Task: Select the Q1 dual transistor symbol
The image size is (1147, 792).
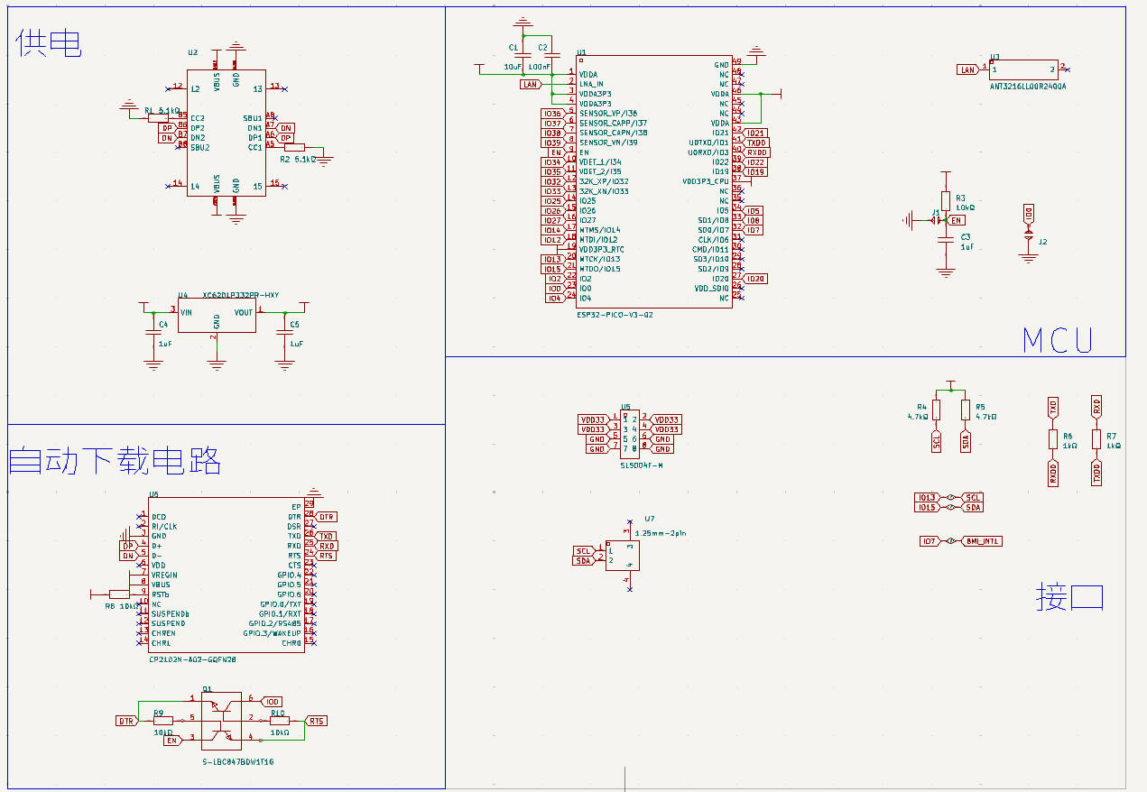Action: tap(222, 719)
